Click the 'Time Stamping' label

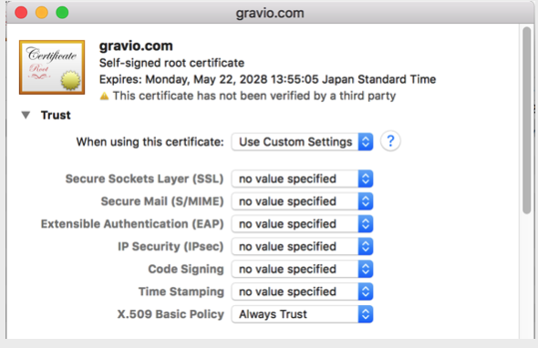pyautogui.click(x=181, y=292)
